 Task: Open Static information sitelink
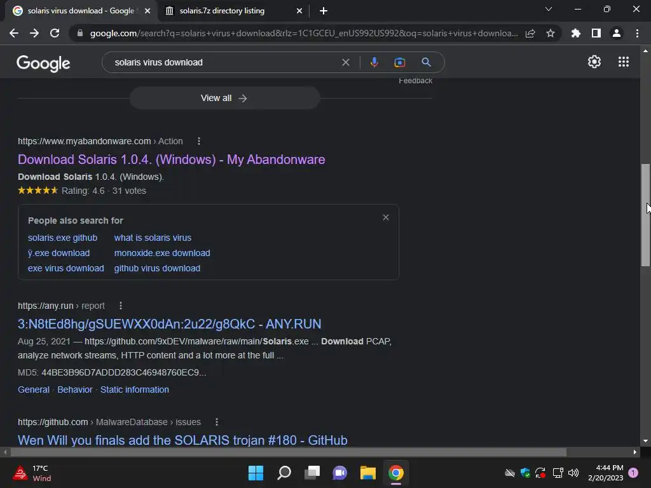coord(135,390)
